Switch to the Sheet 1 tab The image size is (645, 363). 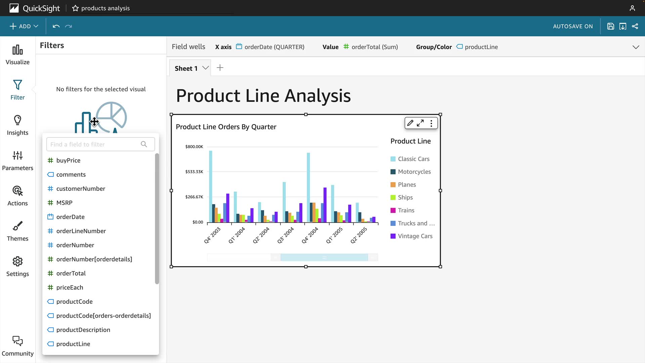[x=186, y=68]
